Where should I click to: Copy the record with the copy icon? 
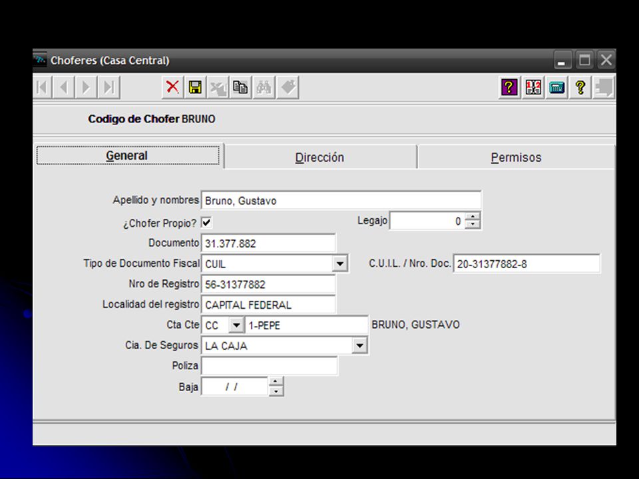pyautogui.click(x=240, y=87)
